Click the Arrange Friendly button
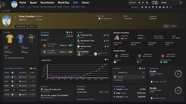This screenshot has width=186, height=104. point(21,26)
